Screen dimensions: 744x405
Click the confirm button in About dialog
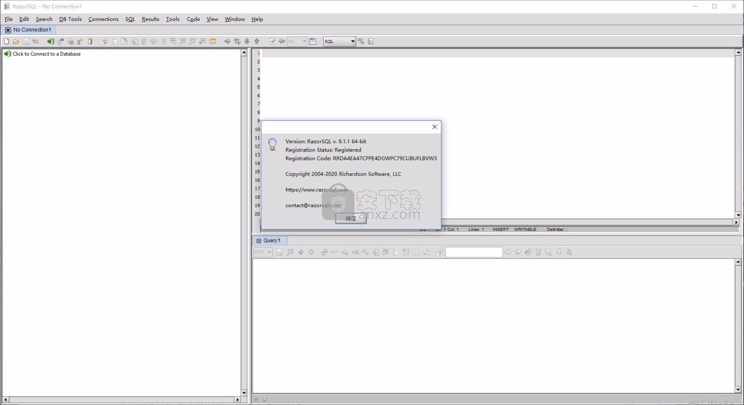coord(351,218)
